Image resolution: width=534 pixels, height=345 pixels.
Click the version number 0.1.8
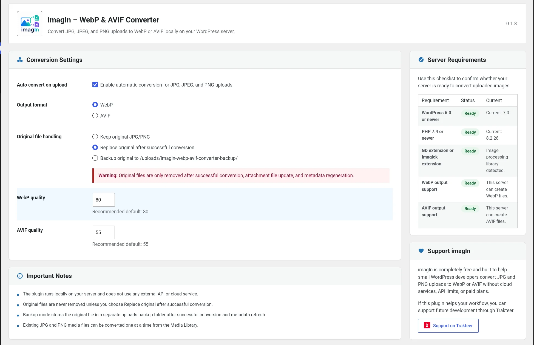pyautogui.click(x=512, y=24)
